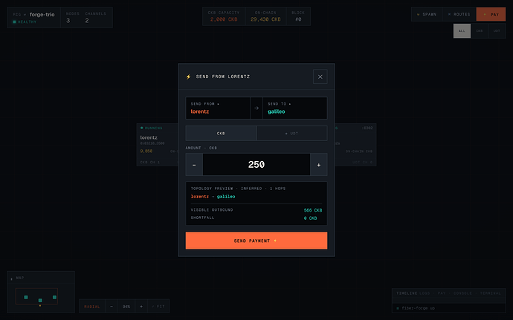This screenshot has width=513, height=320.
Task: Click the Pay button in top toolbar
Action: pyautogui.click(x=491, y=14)
